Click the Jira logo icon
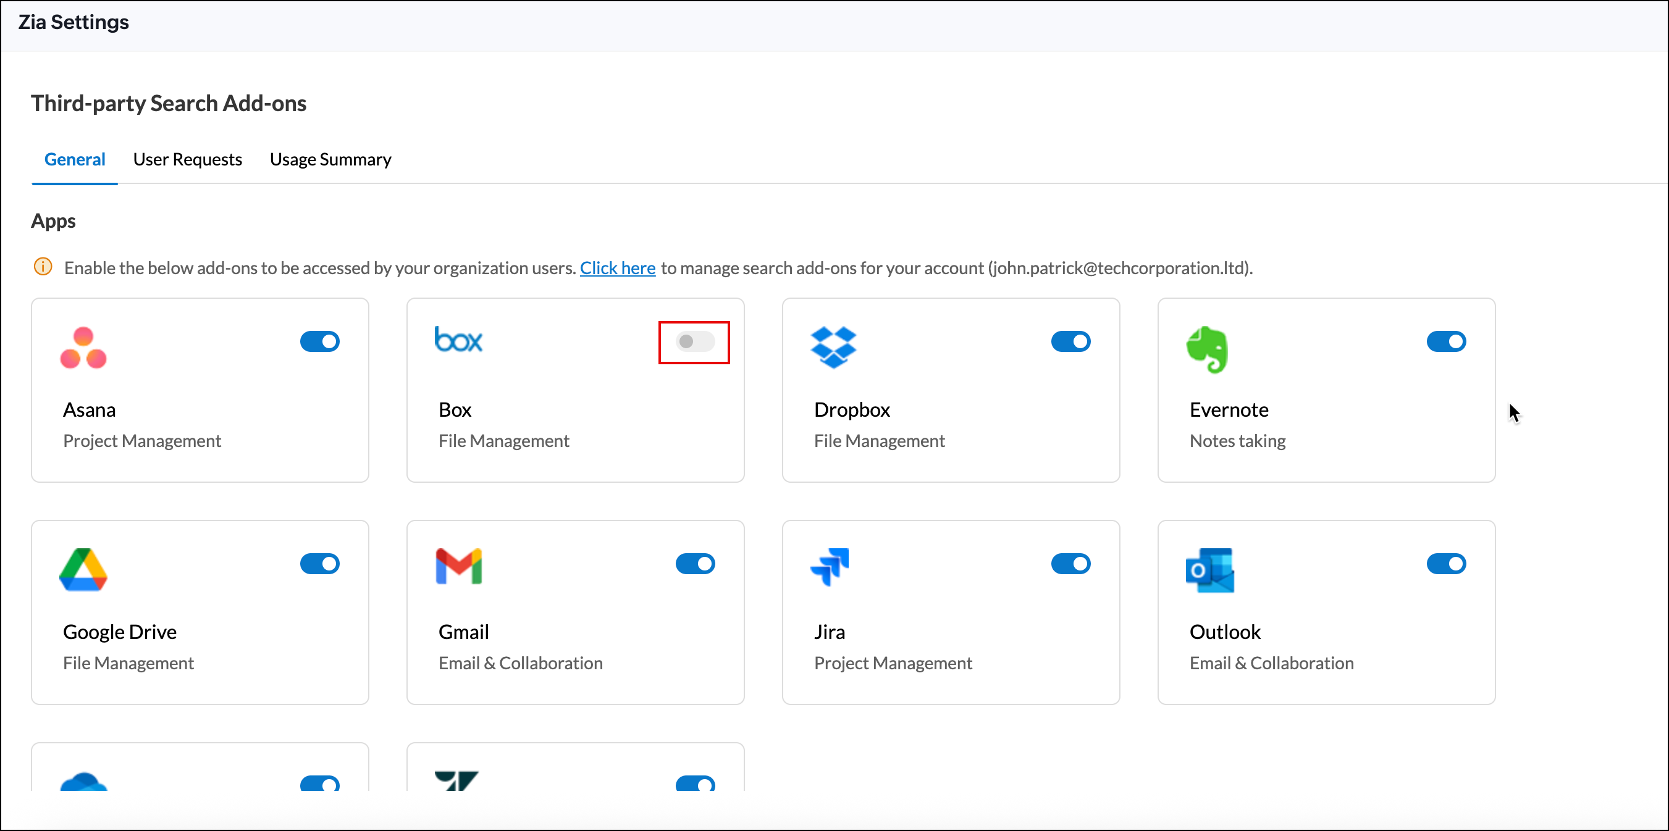The image size is (1669, 831). tap(830, 567)
